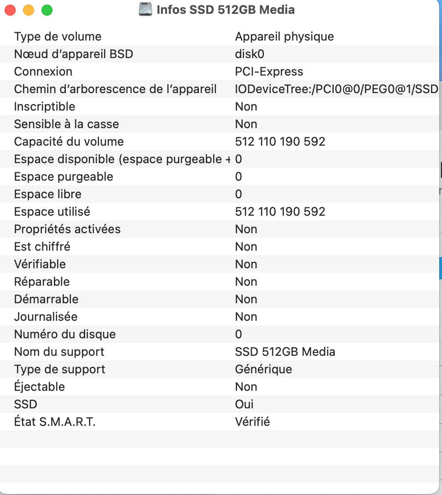Click the "SSD 512GB Media" support name value
This screenshot has height=495, width=442.
coord(285,352)
